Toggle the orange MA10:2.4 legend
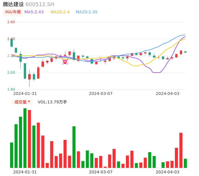199x176 pixels. [x=60, y=12]
